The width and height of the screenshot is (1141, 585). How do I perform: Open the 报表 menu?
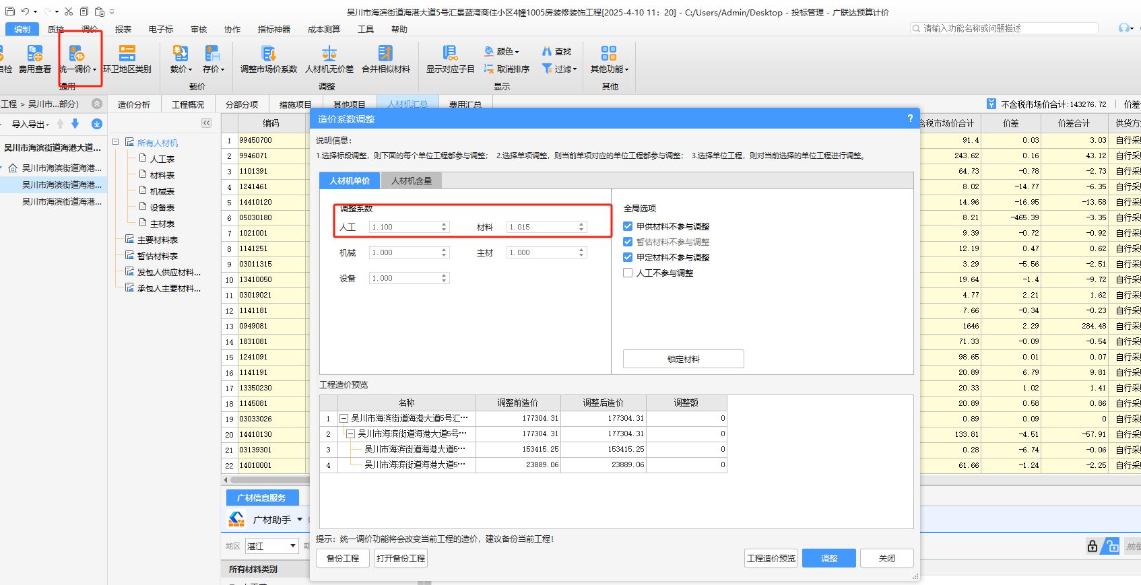(x=123, y=29)
